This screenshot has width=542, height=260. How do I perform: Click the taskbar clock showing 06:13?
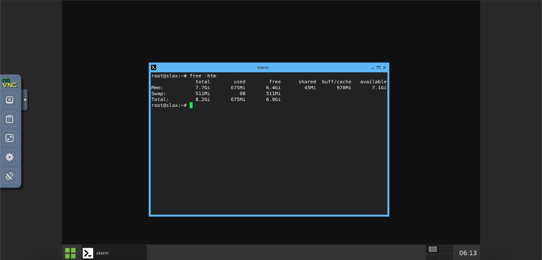pyautogui.click(x=468, y=253)
